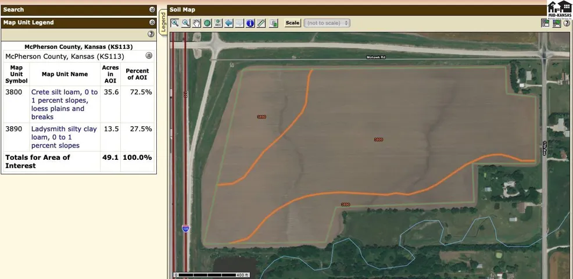Toggle the map and legend layout view
The image size is (573, 279).
pos(546,23)
